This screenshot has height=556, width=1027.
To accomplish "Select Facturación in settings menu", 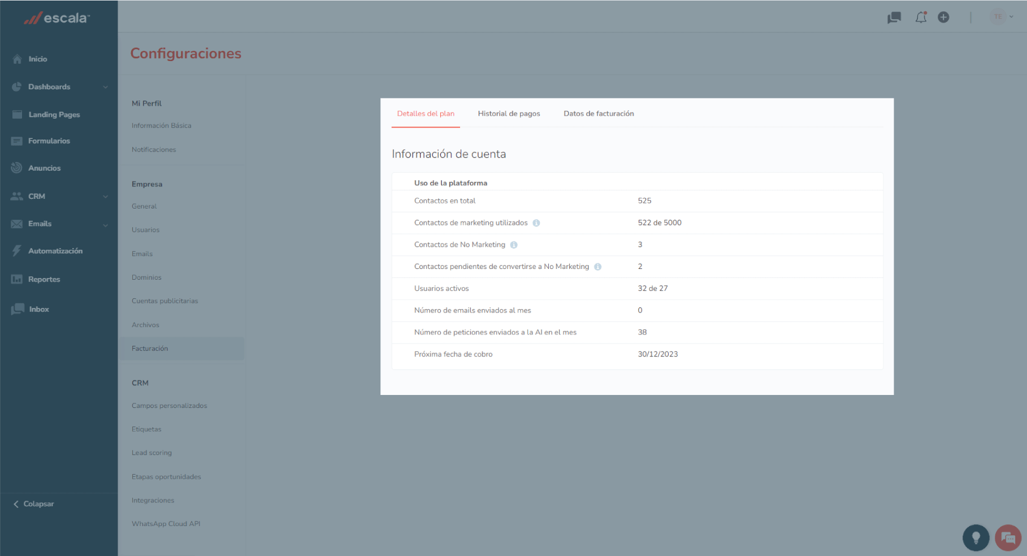I will coord(181,349).
